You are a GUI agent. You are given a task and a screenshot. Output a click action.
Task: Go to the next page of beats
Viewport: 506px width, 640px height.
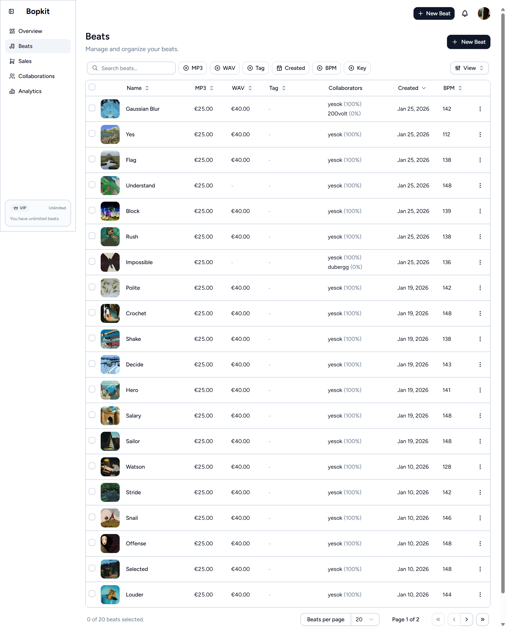[466, 619]
